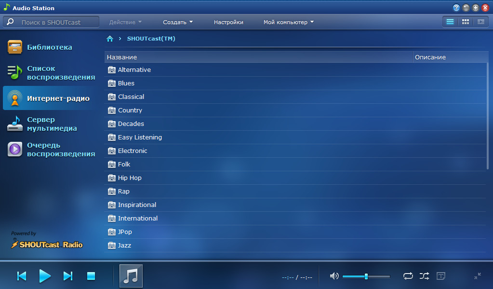Click the music note album art thumbnail

point(131,276)
